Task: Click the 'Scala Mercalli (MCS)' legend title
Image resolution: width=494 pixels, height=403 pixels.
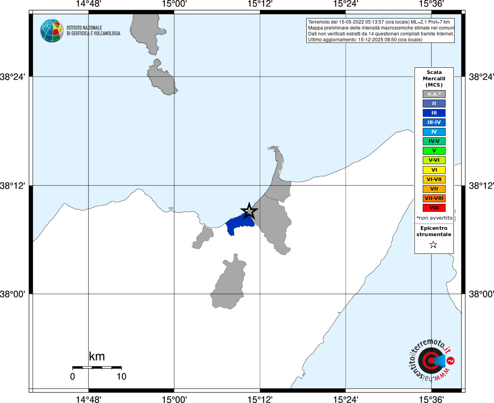Action: coord(434,79)
